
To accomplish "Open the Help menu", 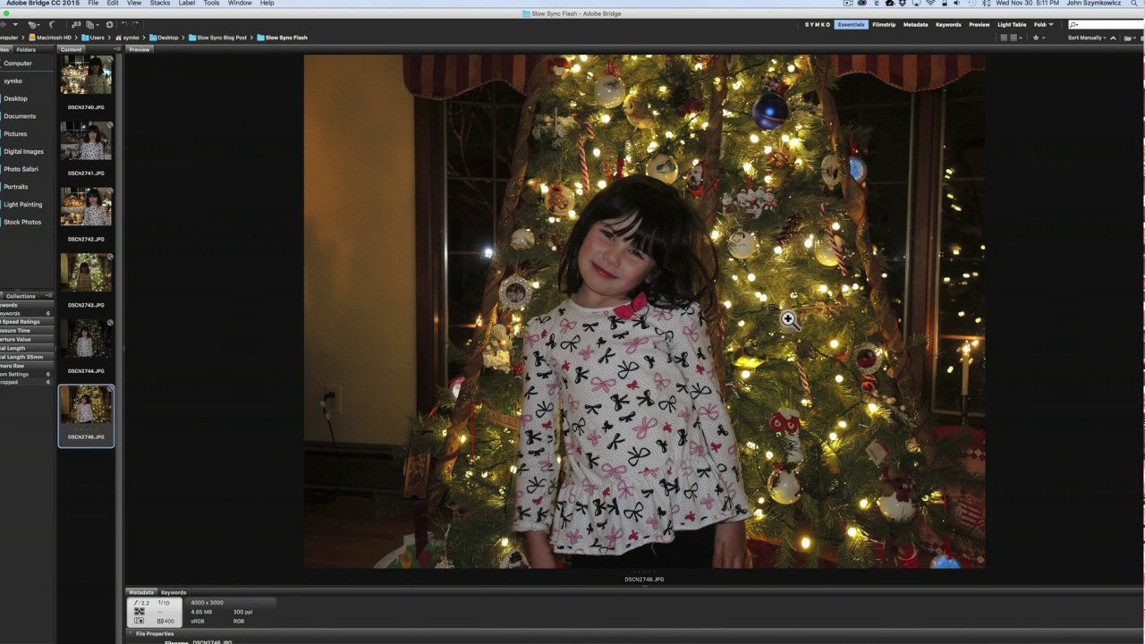I will click(267, 4).
